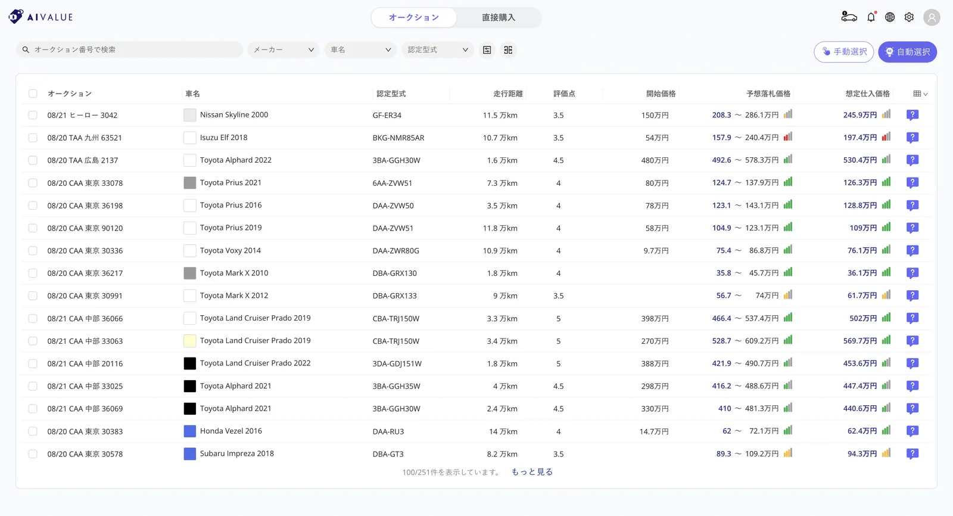Screen dimensions: 953x516
Task: Open the Toyota Mark X 2010 entry
Action: [x=234, y=273]
